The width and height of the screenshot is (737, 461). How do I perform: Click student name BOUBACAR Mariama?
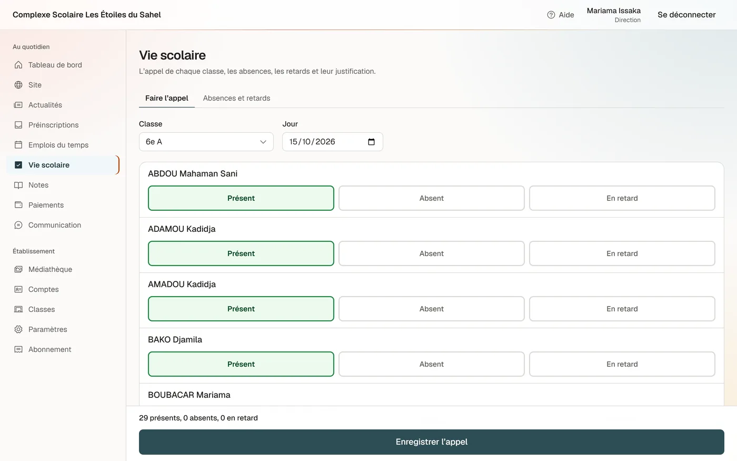coord(189,395)
